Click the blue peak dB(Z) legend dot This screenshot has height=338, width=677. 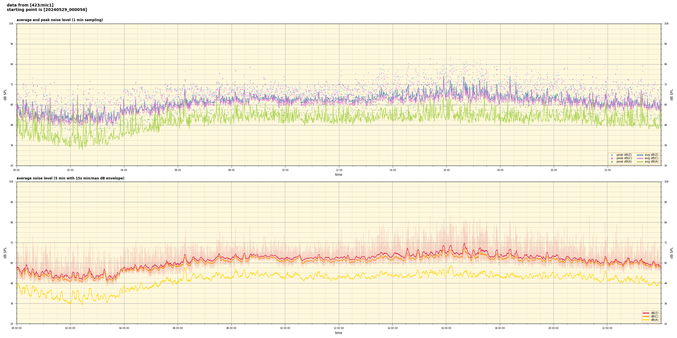[612, 155]
